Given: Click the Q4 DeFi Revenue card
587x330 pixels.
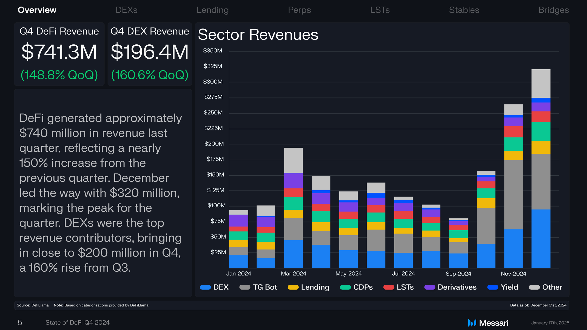Looking at the screenshot, I should tap(59, 54).
